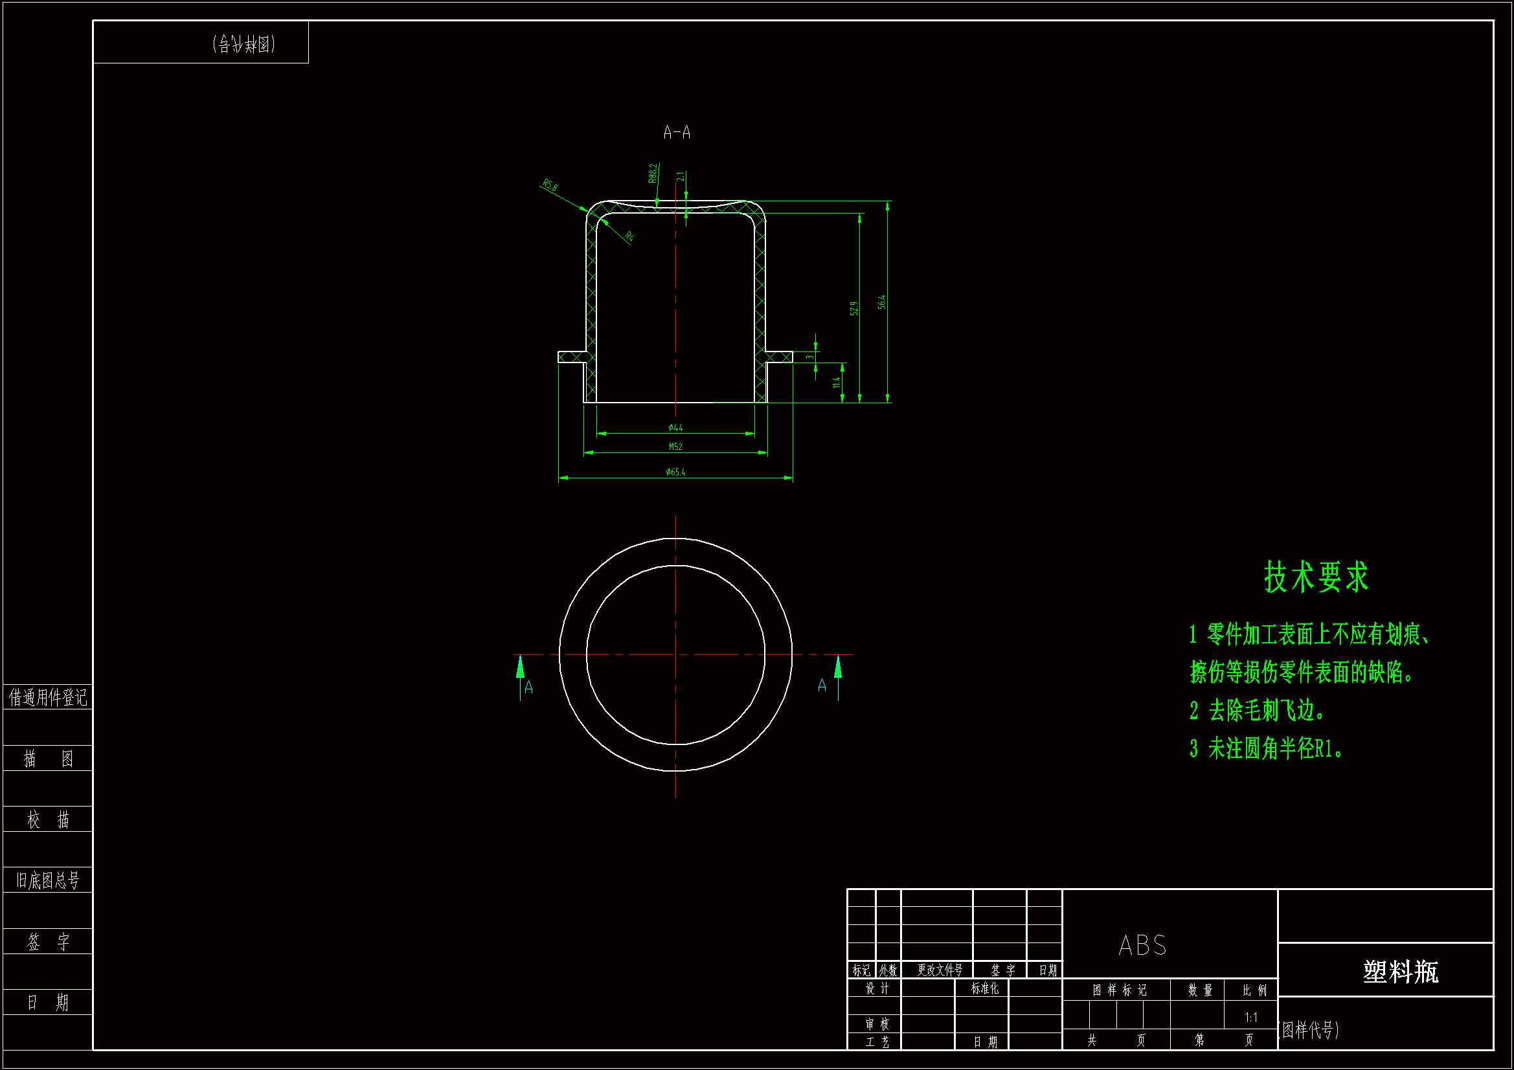Click the A-A section view title
This screenshot has height=1070, width=1514.
click(x=677, y=133)
